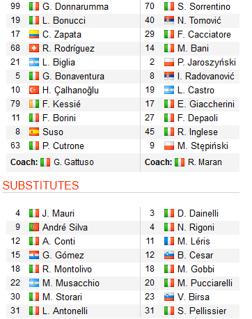Click the Swiss flag next to R. Rodríguez
The width and height of the screenshot is (252, 319).
click(34, 48)
